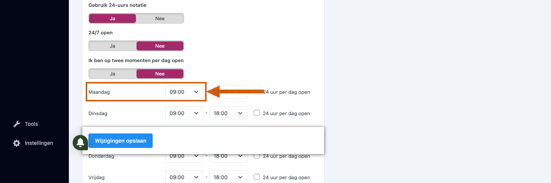Set 24/7 open to Ja
Viewport: 551px width, 183px height.
click(112, 46)
